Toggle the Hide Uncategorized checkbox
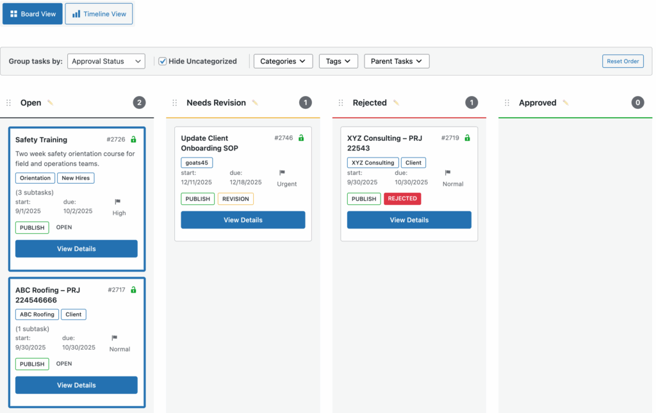The width and height of the screenshot is (656, 413). point(163,61)
